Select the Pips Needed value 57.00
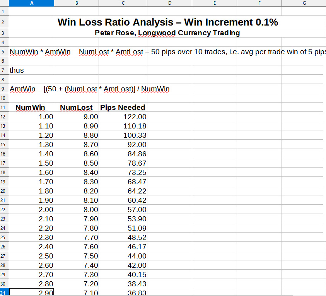Screen dimensions: 326x296 click(137, 210)
